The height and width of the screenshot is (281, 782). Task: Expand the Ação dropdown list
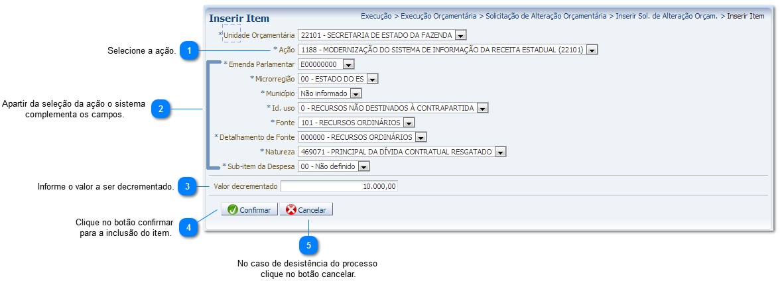[x=592, y=50]
